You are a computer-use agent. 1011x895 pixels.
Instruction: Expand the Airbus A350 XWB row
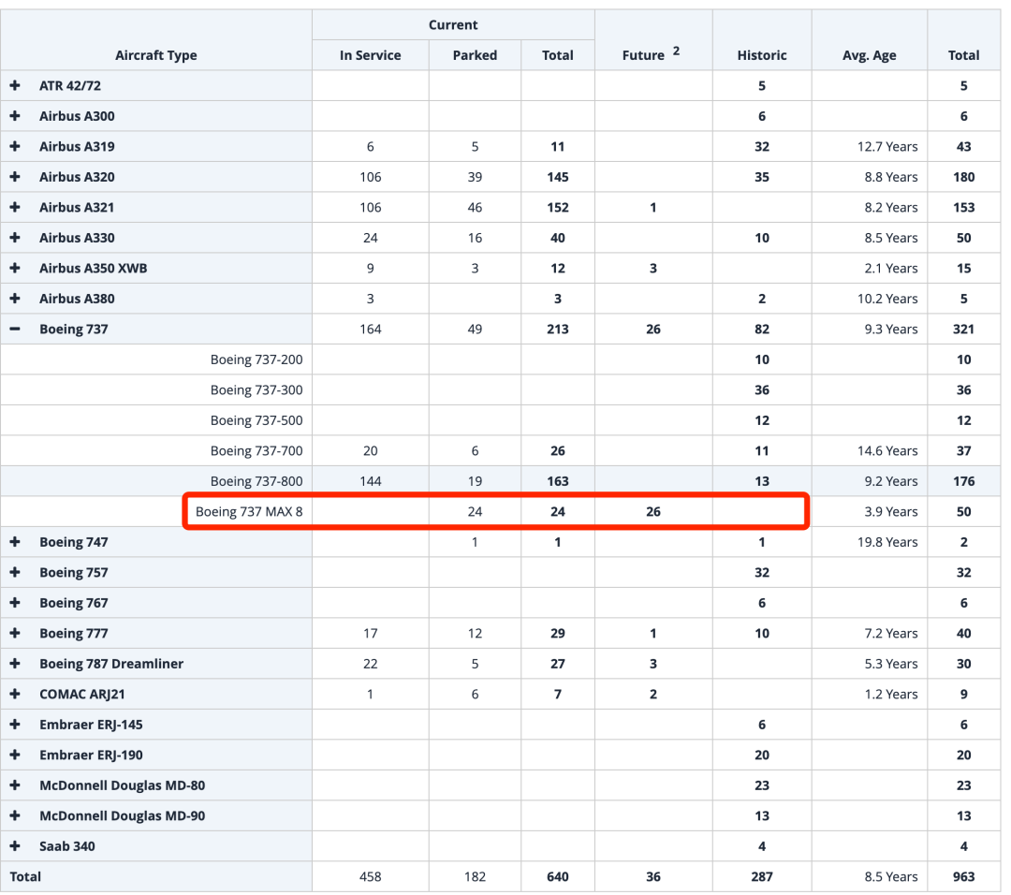click(x=15, y=269)
